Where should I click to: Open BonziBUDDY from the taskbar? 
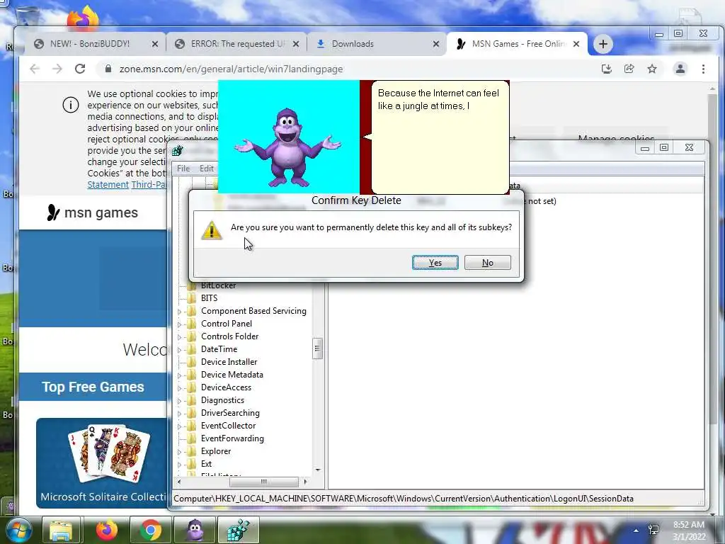[195, 531]
